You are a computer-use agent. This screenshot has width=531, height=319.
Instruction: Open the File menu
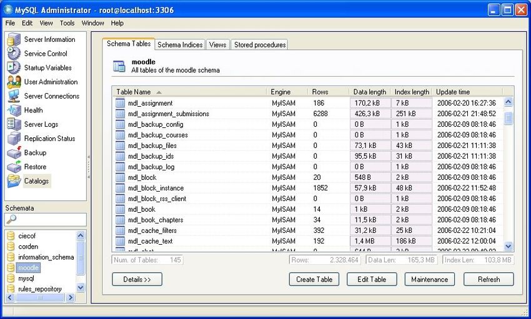click(x=10, y=23)
